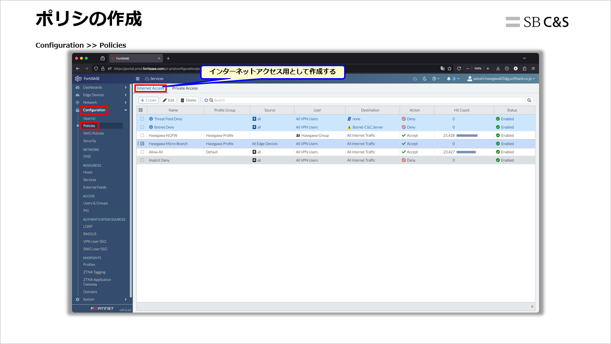Click the browser history clock icon

tap(507, 69)
